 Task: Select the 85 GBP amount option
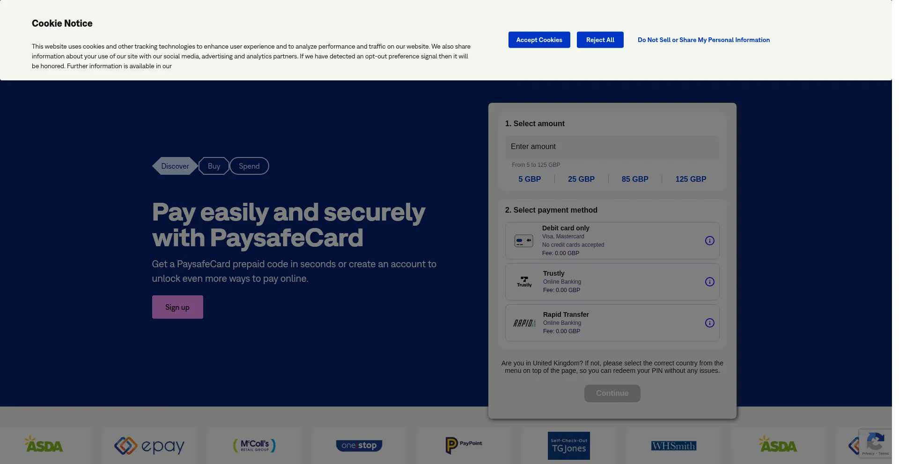pyautogui.click(x=635, y=179)
